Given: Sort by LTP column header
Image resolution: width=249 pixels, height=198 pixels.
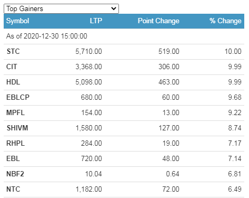Looking at the screenshot, I should 96,21.
